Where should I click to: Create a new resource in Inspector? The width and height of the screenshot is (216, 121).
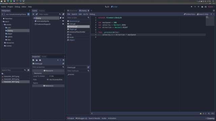pyautogui.click(x=33, y=60)
